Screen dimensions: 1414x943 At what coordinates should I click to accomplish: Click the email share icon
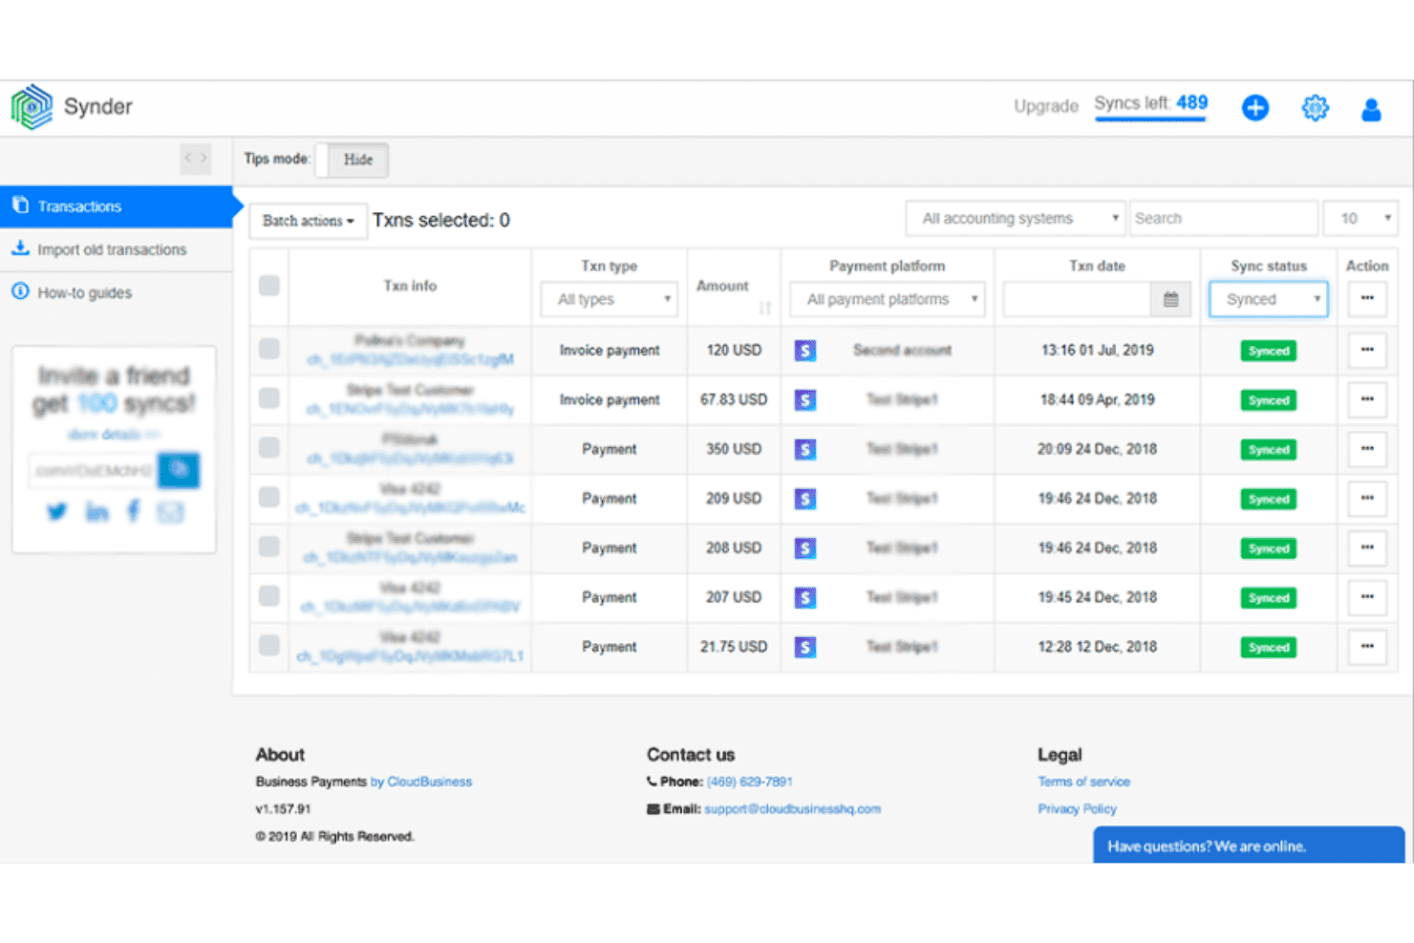170,512
